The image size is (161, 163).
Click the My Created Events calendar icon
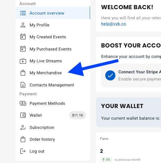point(23,37)
